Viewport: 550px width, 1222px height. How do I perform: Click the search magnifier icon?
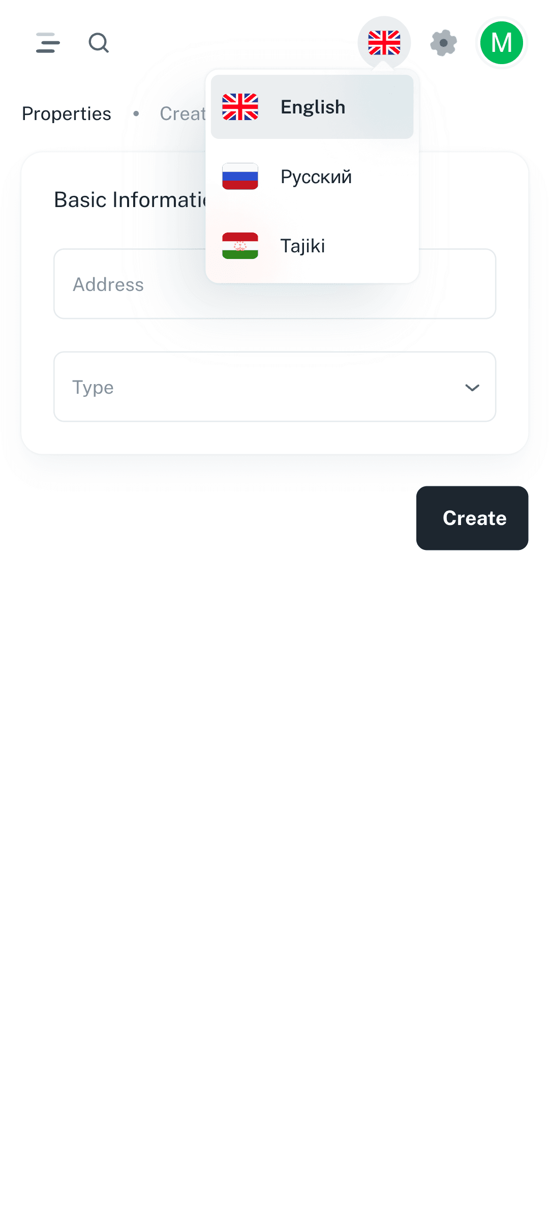click(99, 43)
